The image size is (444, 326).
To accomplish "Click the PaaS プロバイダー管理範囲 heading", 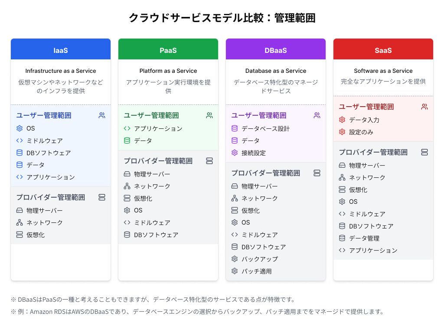I will (x=158, y=161).
